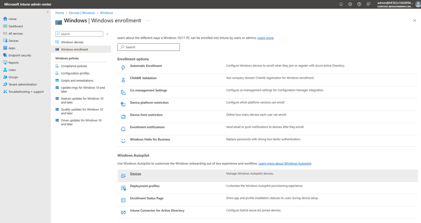The image size is (421, 223).
Task: Click the help question mark icon
Action: coord(359,4)
